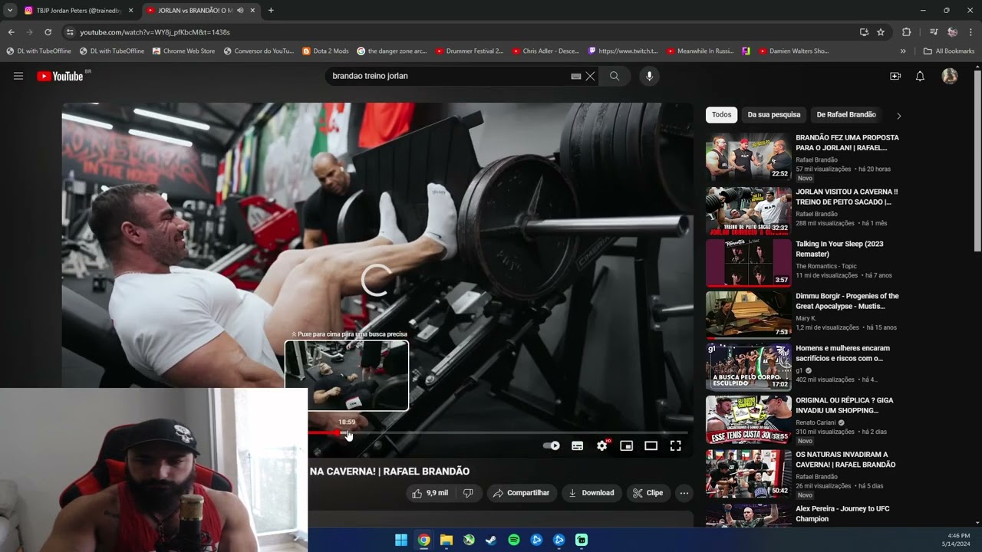Switch the autoplay toggle in player
This screenshot has height=552, width=982.
pyautogui.click(x=552, y=445)
